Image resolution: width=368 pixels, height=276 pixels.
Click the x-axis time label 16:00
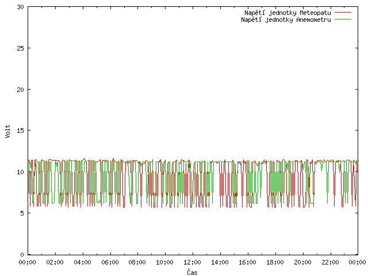click(x=247, y=262)
